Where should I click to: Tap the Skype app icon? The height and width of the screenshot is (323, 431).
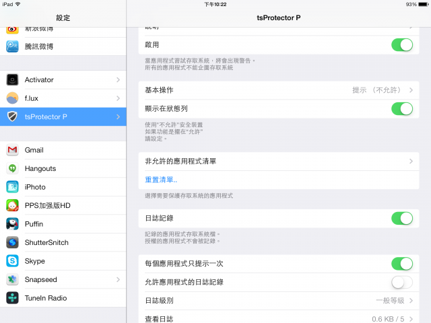12,261
